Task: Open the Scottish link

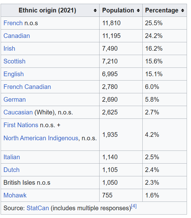Action: coord(14,61)
